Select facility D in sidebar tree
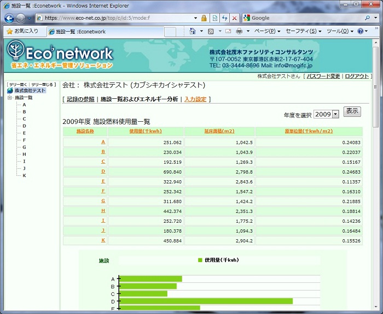Screen dimensions: 383x314 pos(24,126)
